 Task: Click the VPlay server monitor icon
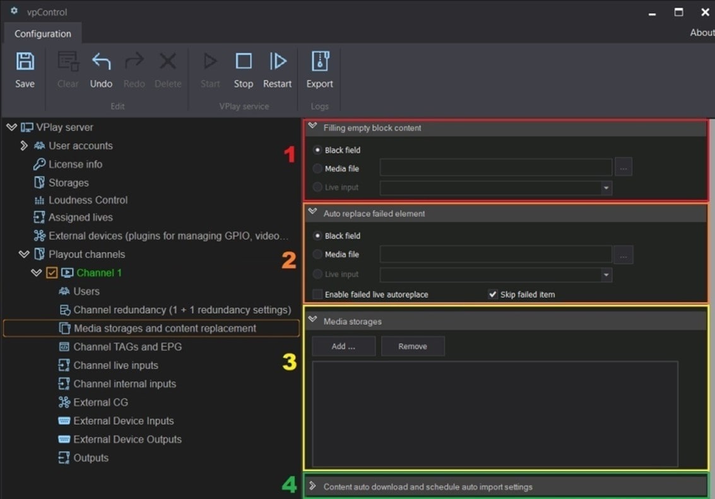27,127
